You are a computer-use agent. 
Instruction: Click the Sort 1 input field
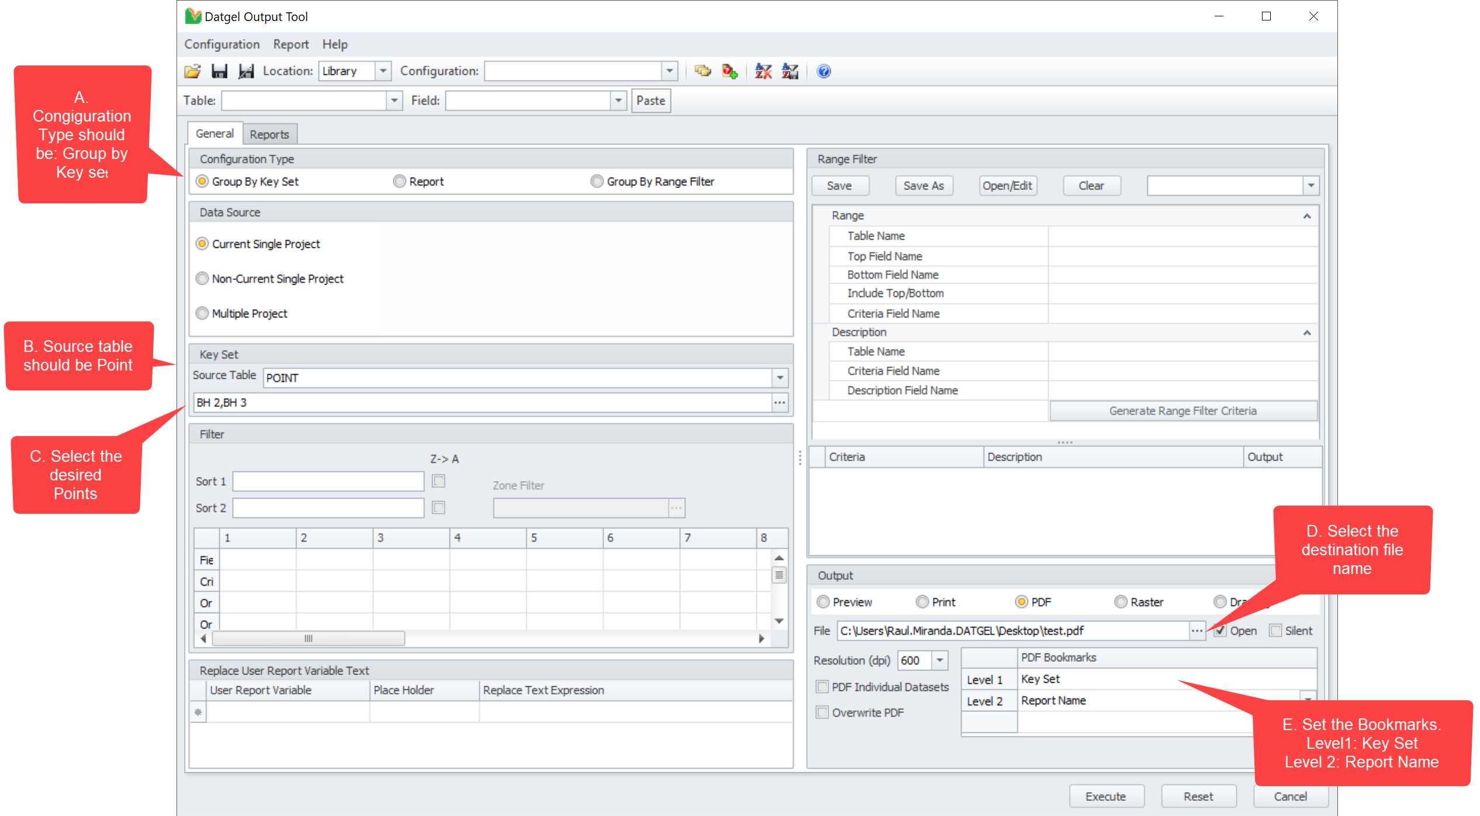(328, 482)
